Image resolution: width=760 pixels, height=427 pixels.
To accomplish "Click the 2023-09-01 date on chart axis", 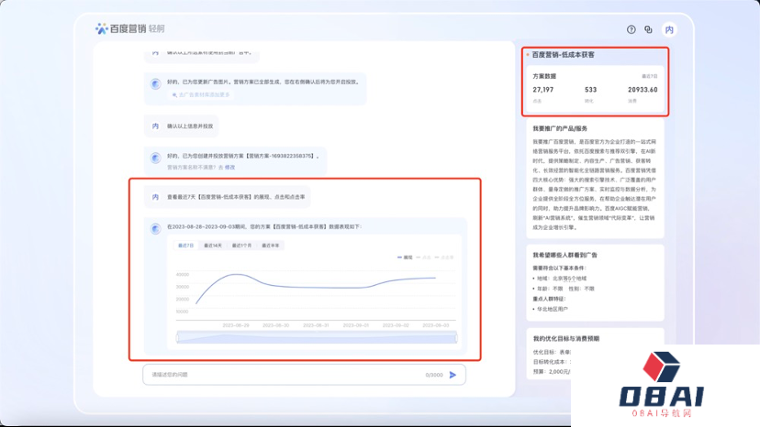I will (356, 325).
